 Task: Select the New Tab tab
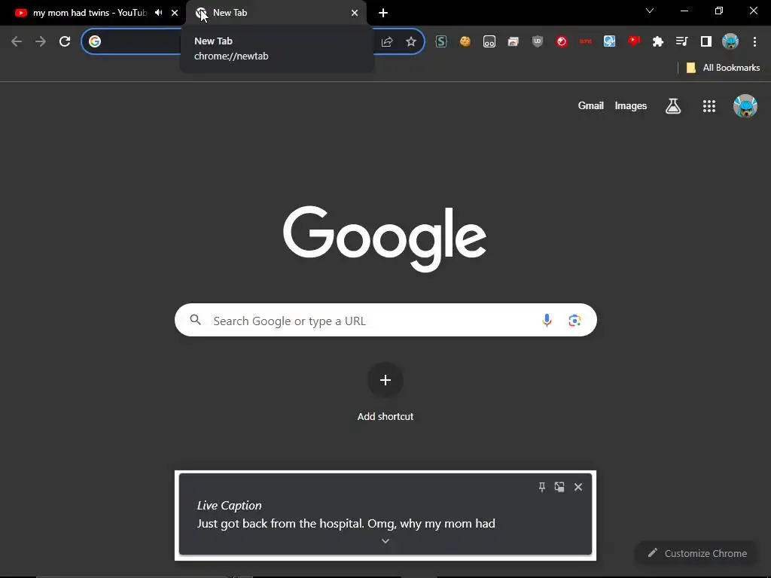[276, 13]
